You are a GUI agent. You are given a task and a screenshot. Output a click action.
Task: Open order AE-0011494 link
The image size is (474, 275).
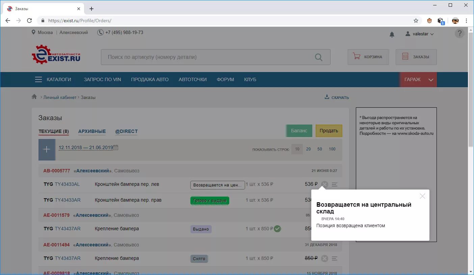pyautogui.click(x=56, y=245)
